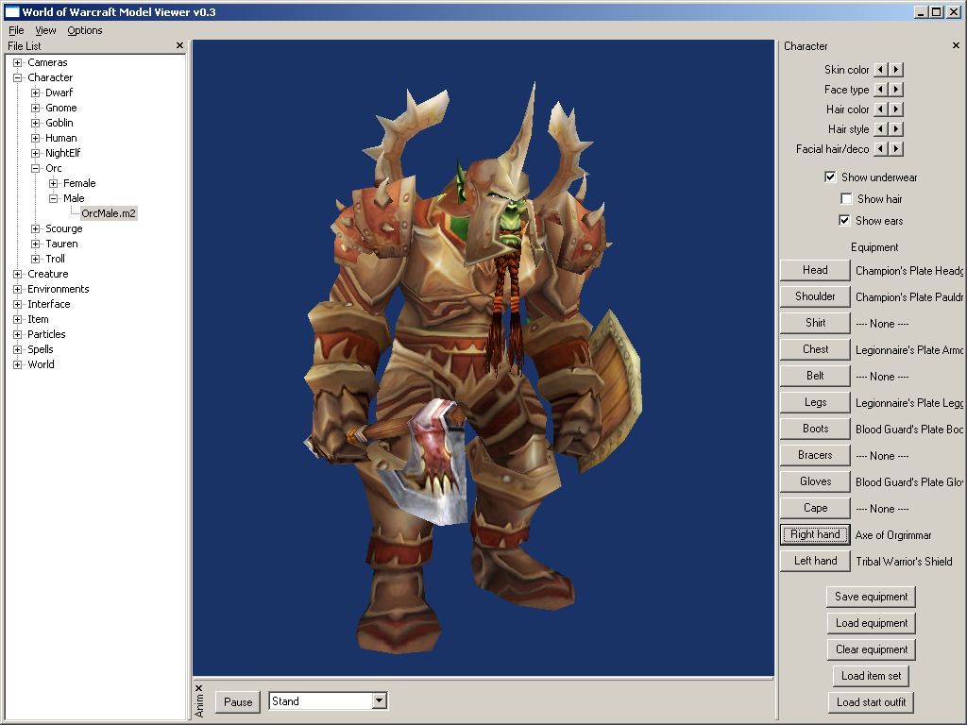The image size is (967, 725).
Task: Open the File menu
Action: point(16,30)
